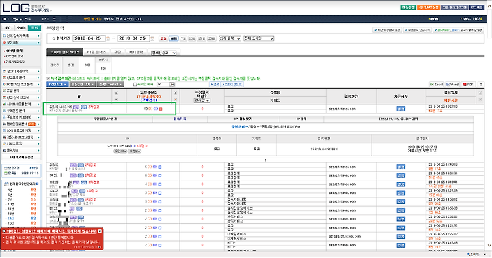Expand the 광고효과 분석 sidebar menu

pyautogui.click(x=21, y=78)
